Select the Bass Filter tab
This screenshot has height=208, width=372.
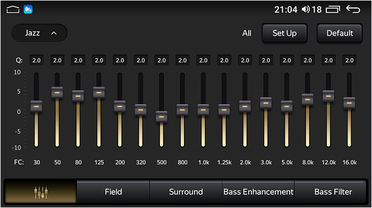click(333, 192)
